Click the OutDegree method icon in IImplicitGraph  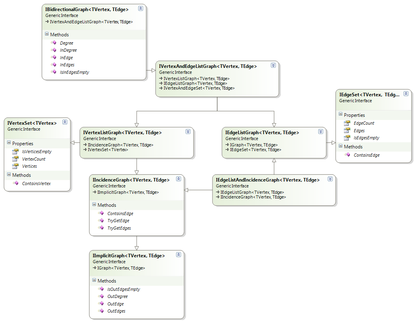[x=101, y=296]
